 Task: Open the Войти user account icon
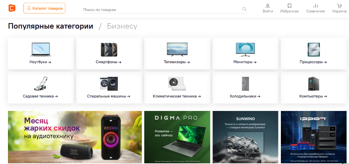tap(267, 6)
